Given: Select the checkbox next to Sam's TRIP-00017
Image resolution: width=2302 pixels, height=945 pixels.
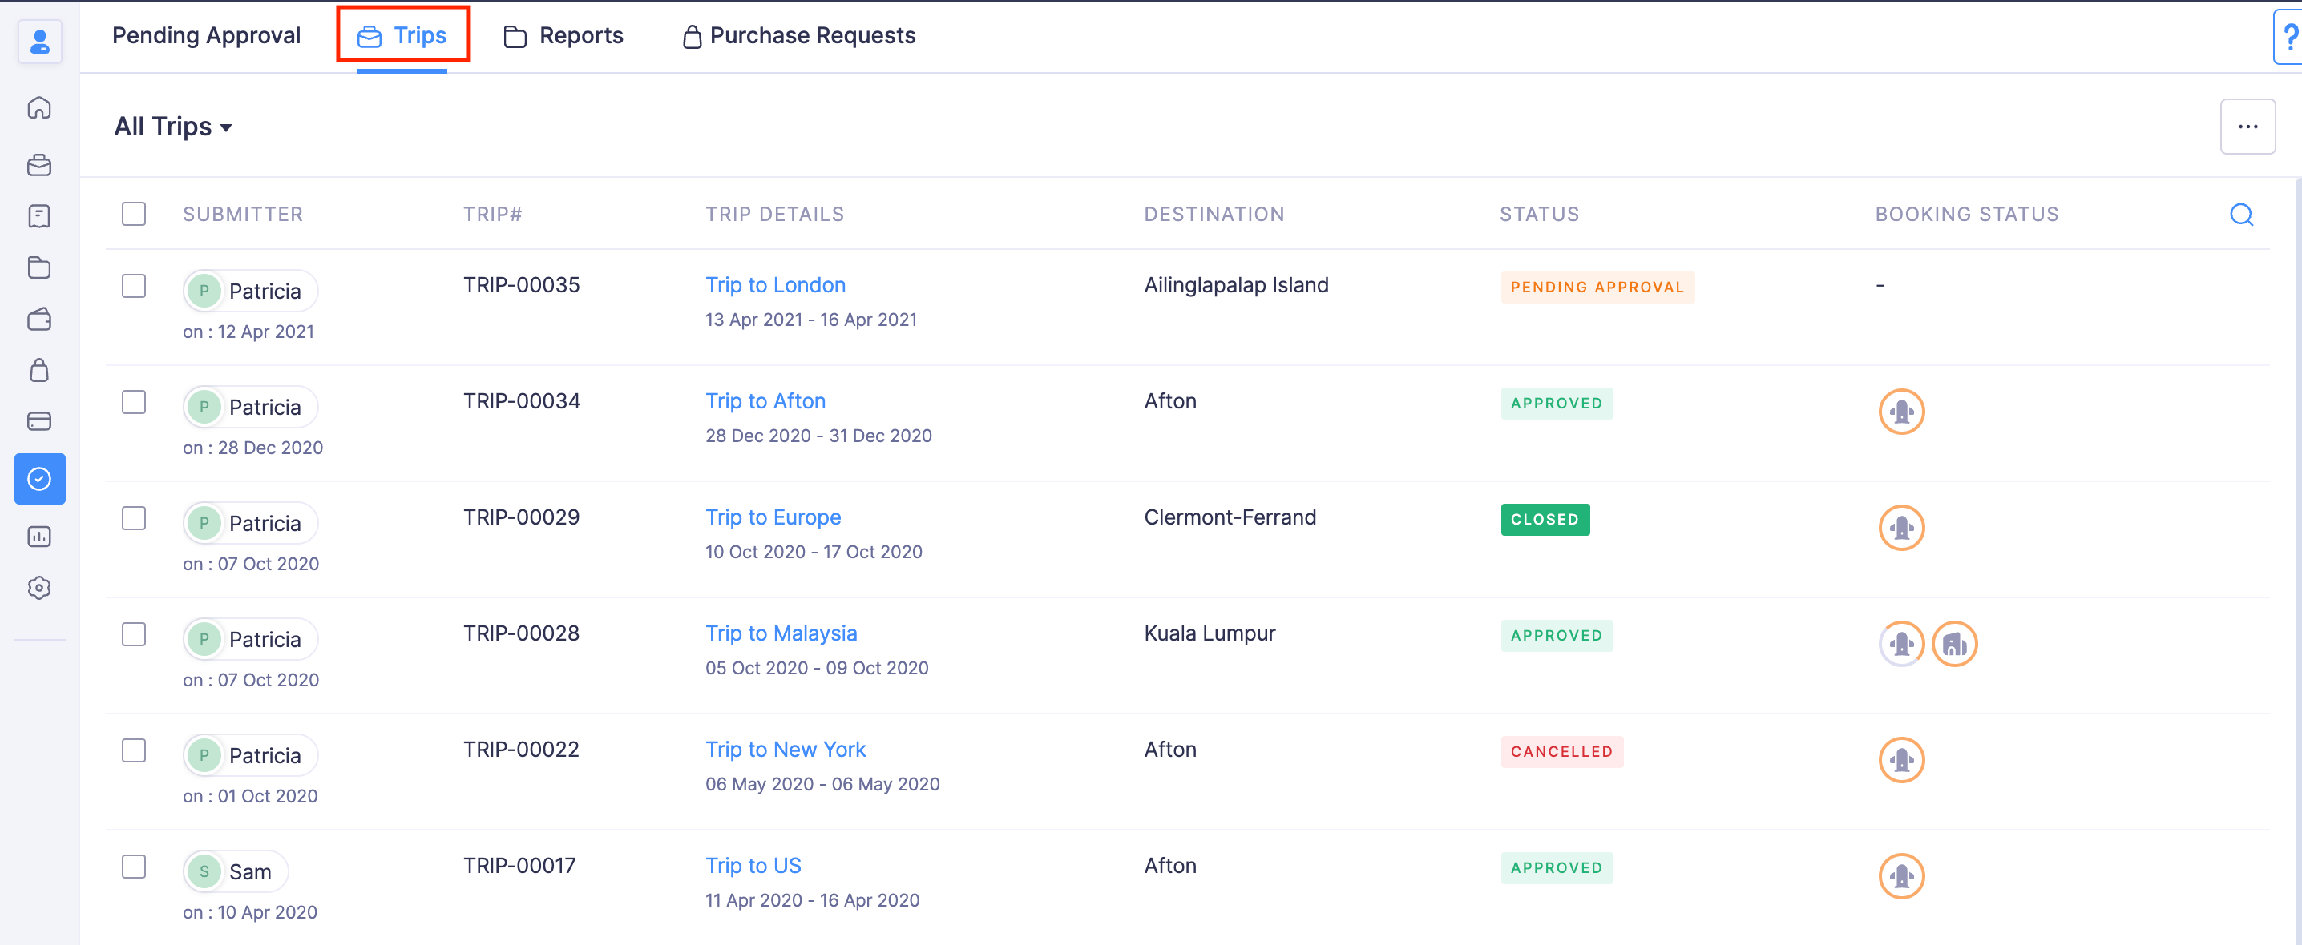Looking at the screenshot, I should point(133,867).
